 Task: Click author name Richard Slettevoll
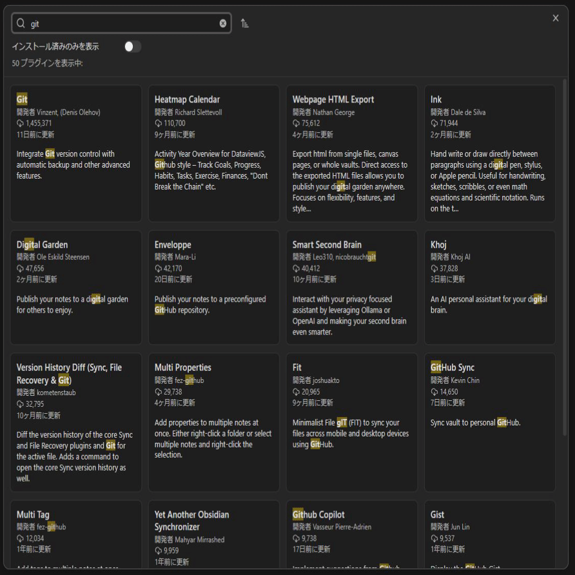click(x=199, y=112)
